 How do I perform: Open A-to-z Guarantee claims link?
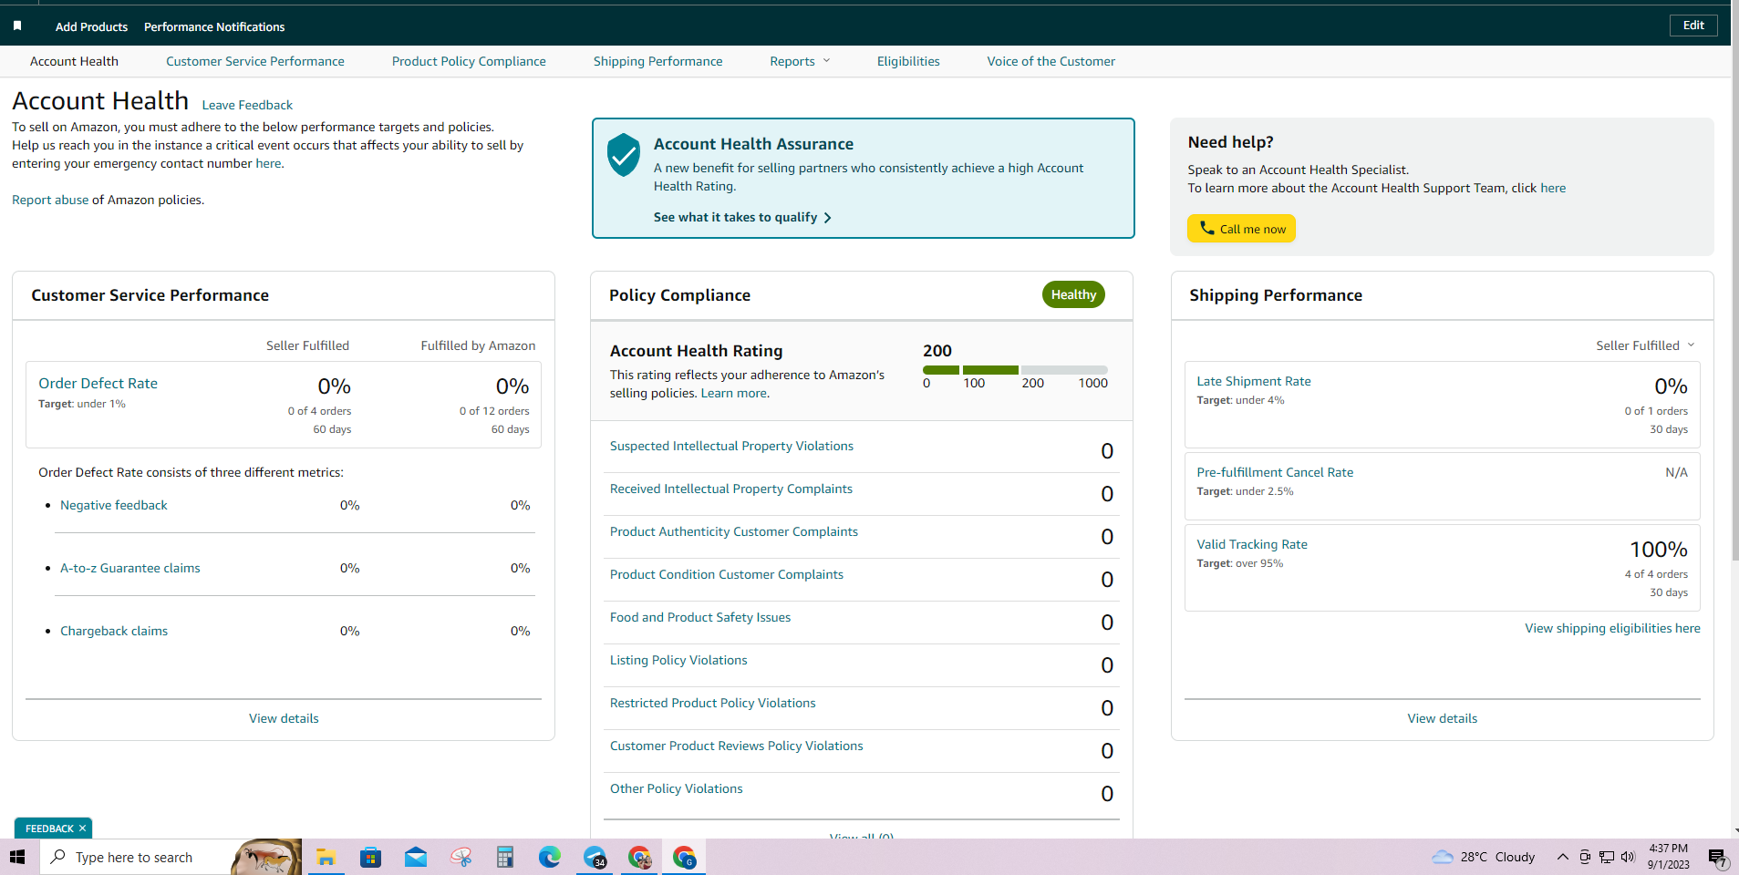point(130,568)
